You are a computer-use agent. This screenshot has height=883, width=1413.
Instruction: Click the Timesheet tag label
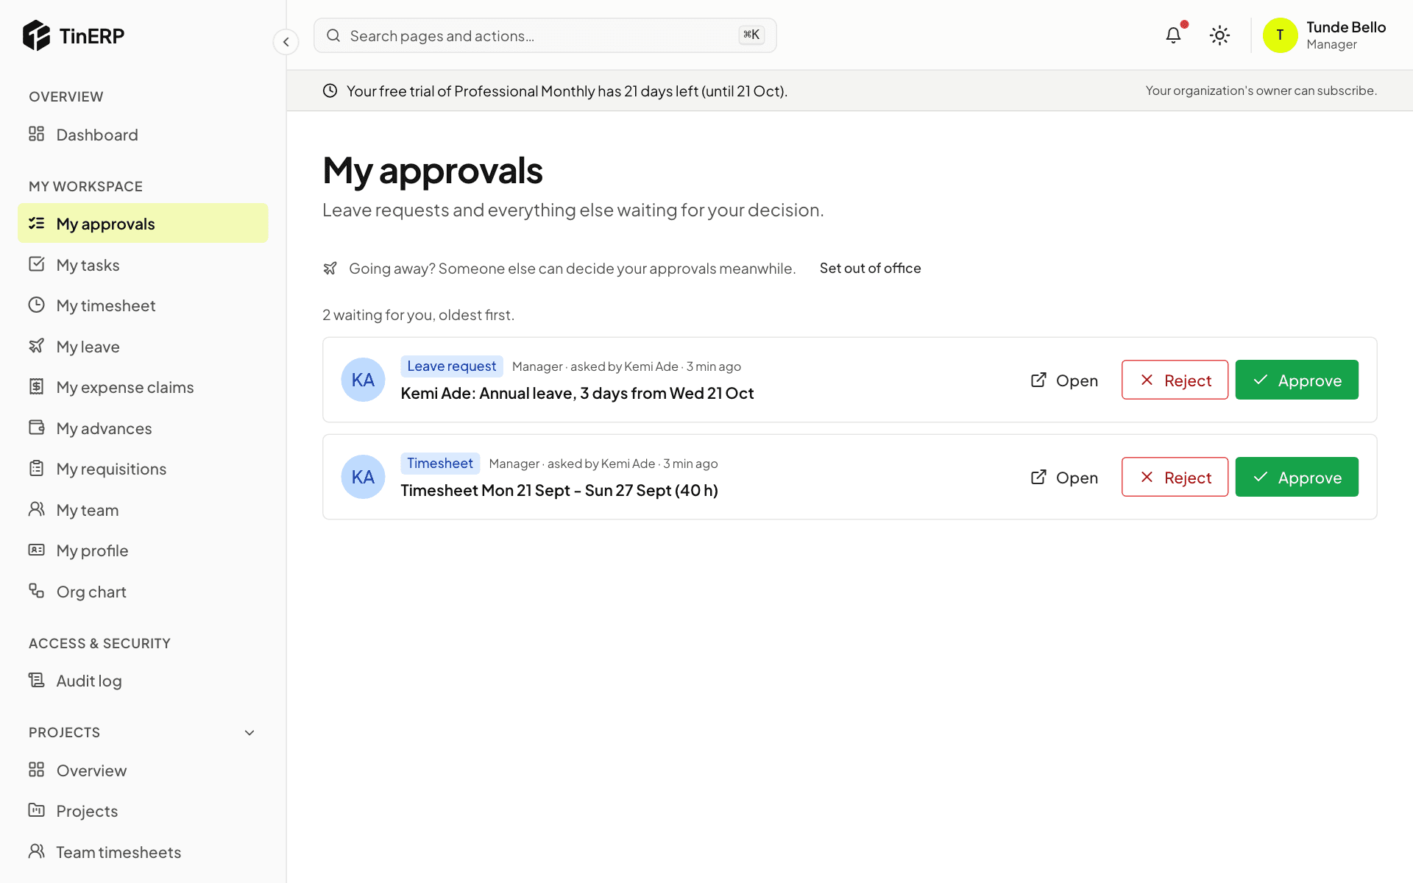[x=440, y=463]
